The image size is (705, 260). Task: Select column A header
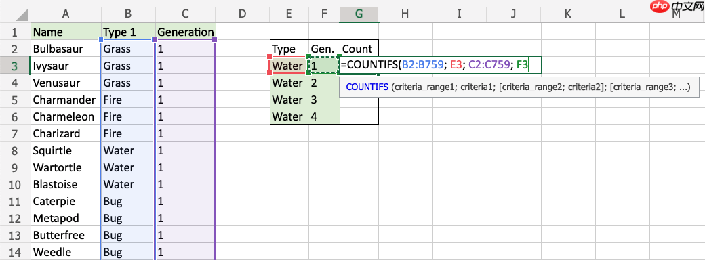(65, 14)
